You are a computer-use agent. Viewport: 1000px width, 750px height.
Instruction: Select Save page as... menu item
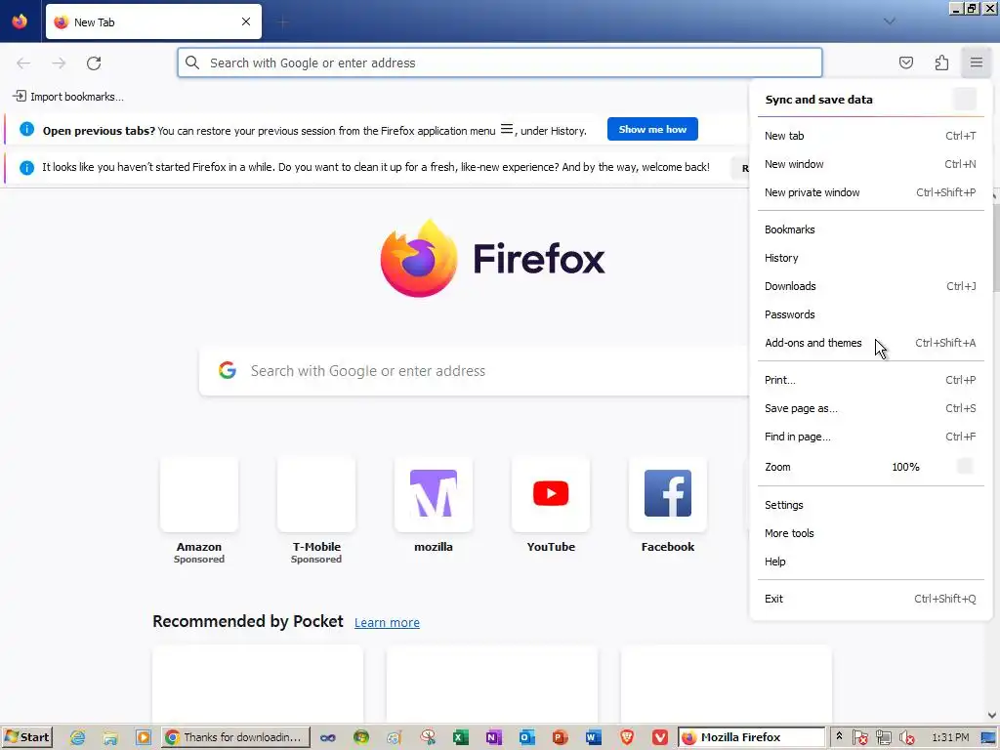(x=870, y=408)
